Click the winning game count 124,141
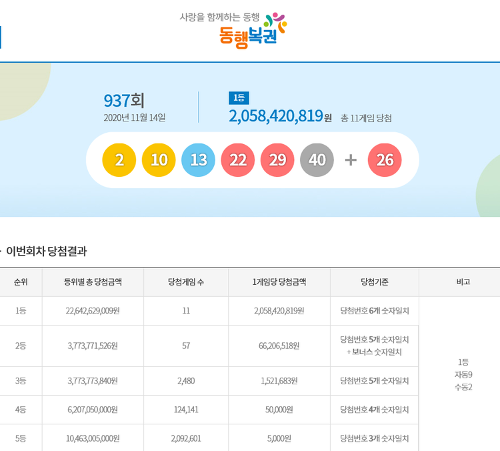 pyautogui.click(x=186, y=410)
